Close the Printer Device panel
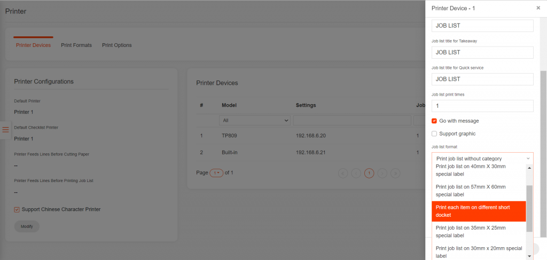The height and width of the screenshot is (260, 547). [538, 8]
